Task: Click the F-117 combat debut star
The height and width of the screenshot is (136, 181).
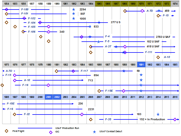Action: pos(124,71)
